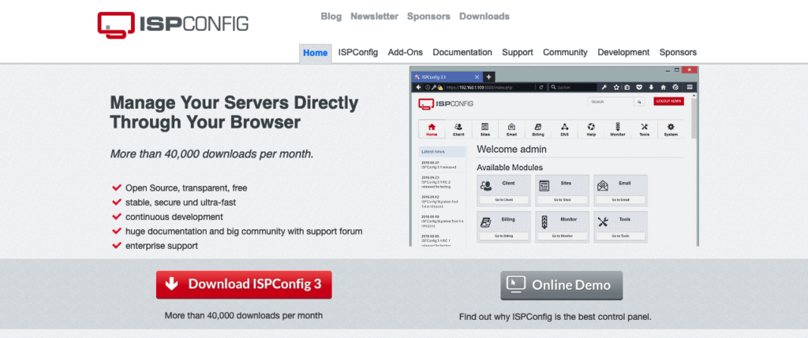Follow the Newsletter link at the top
The width and height of the screenshot is (808, 338).
(x=374, y=17)
